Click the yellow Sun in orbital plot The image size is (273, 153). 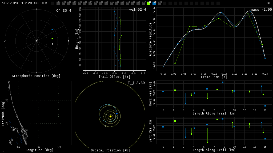110,116
